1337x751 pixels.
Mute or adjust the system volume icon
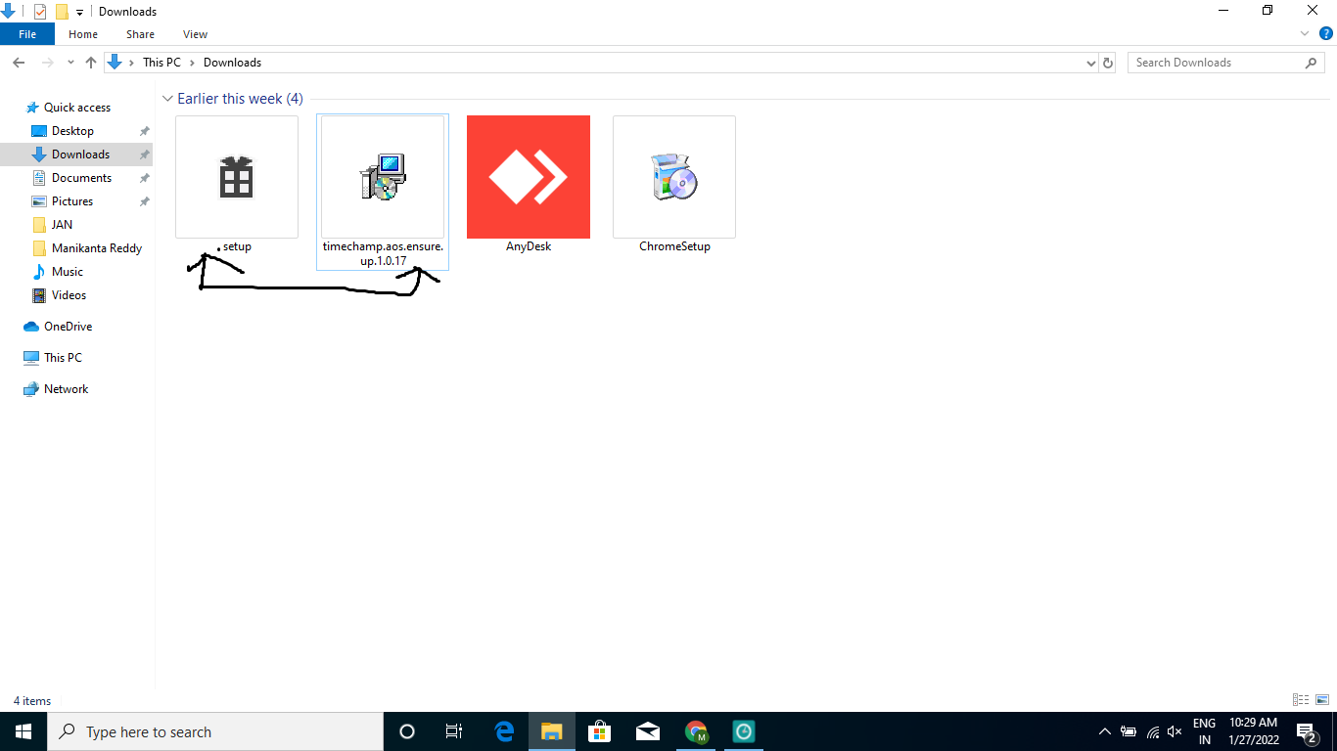[1175, 731]
